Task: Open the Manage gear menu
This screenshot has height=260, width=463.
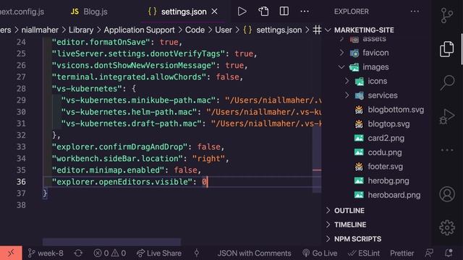Action: (x=447, y=227)
